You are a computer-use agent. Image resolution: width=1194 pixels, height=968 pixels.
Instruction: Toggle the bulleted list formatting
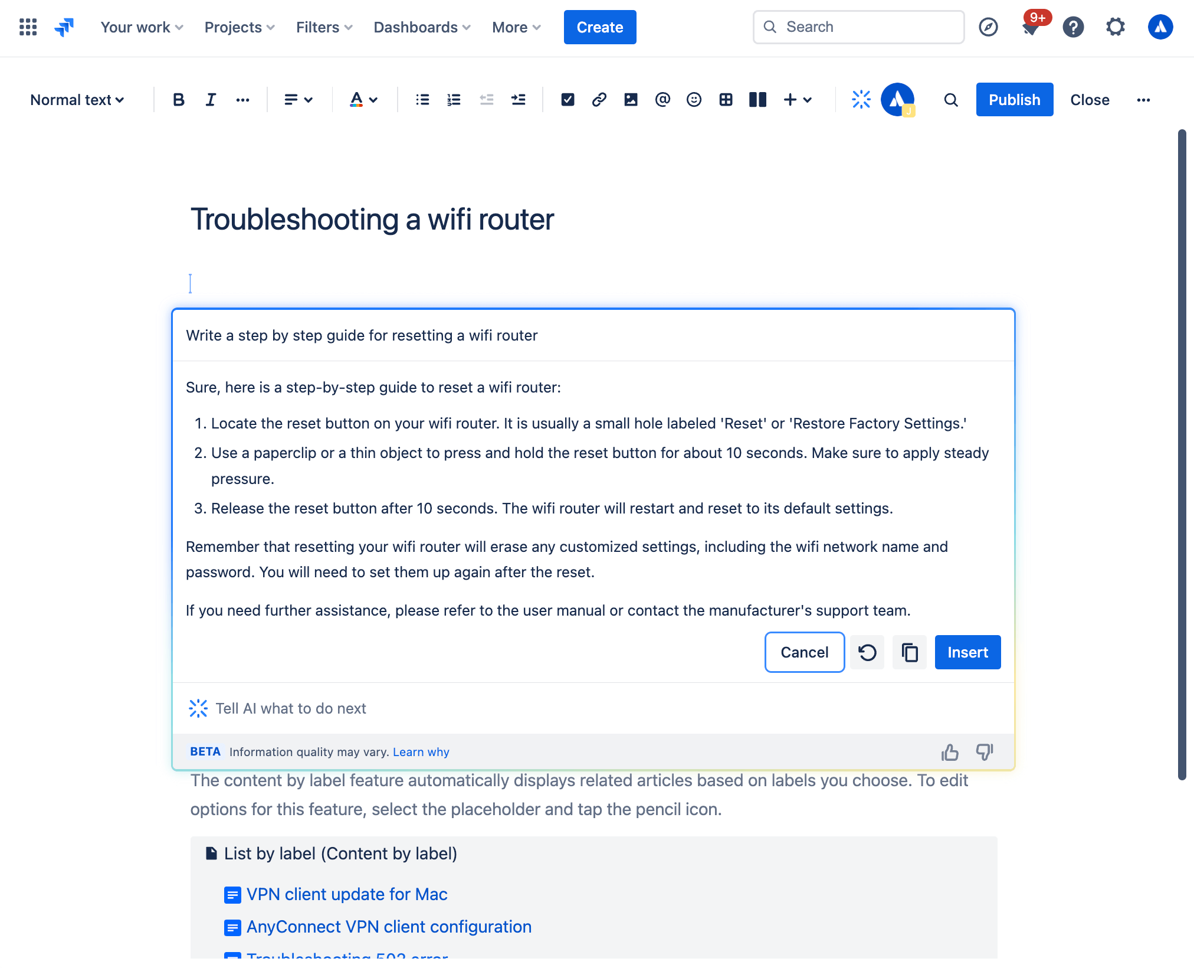click(422, 99)
